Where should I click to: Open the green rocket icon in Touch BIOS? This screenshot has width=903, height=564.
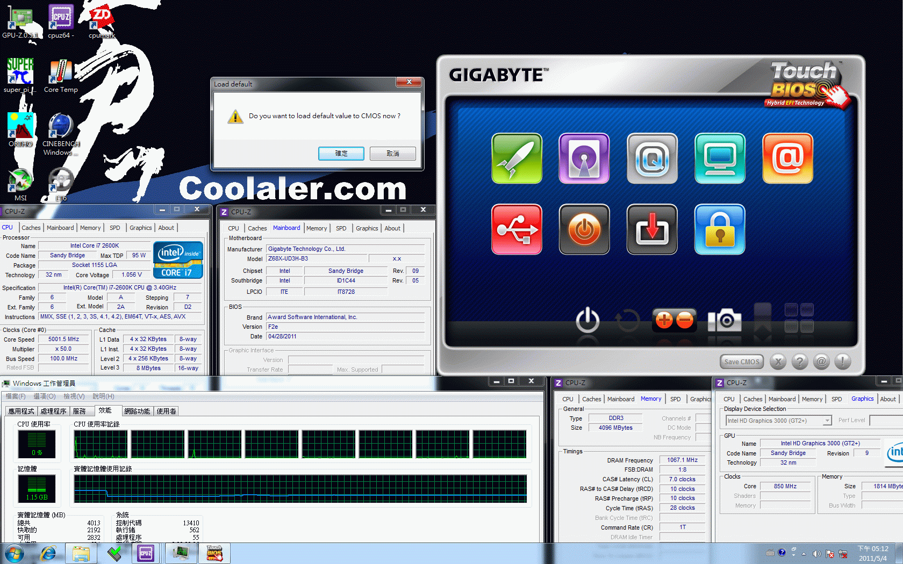517,158
